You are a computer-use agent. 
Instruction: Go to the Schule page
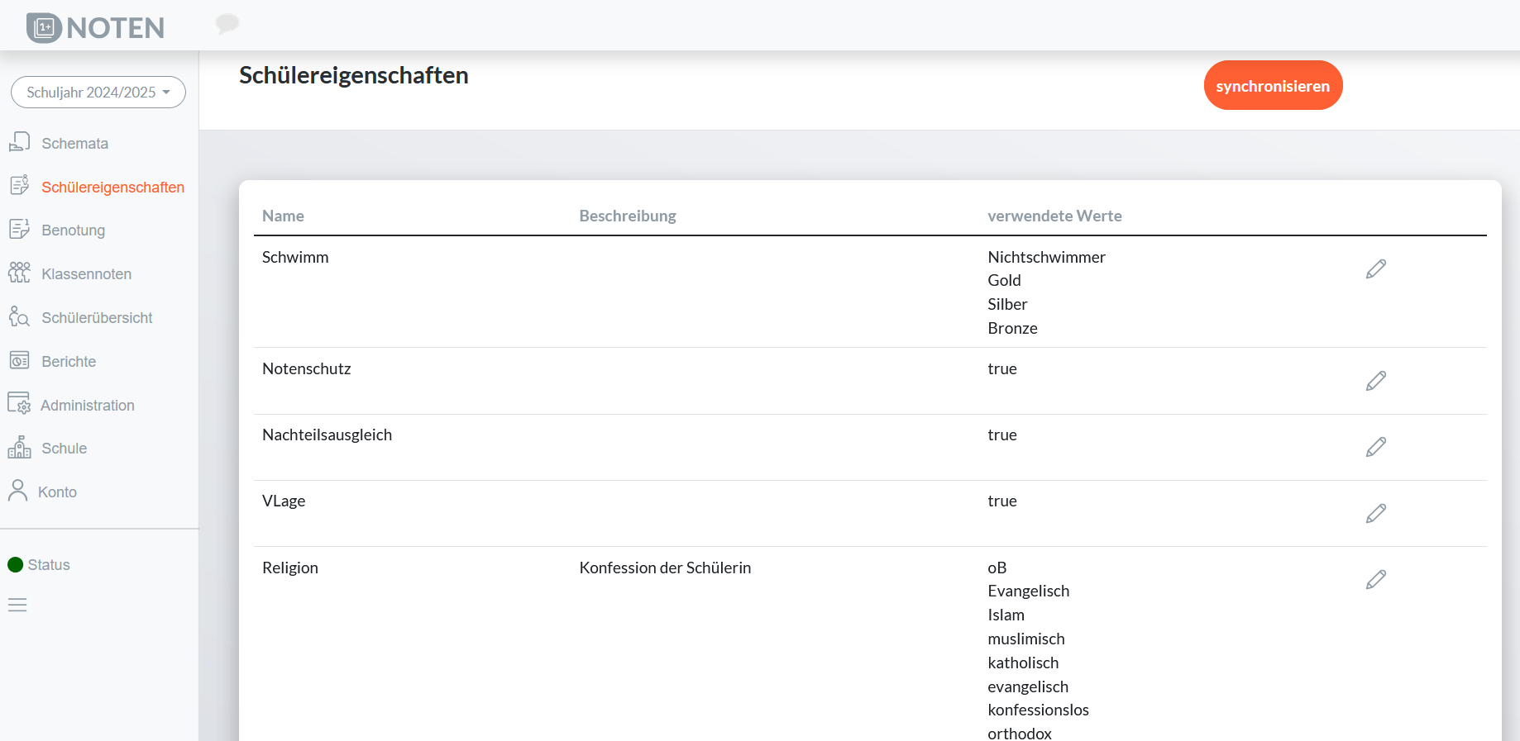[64, 449]
